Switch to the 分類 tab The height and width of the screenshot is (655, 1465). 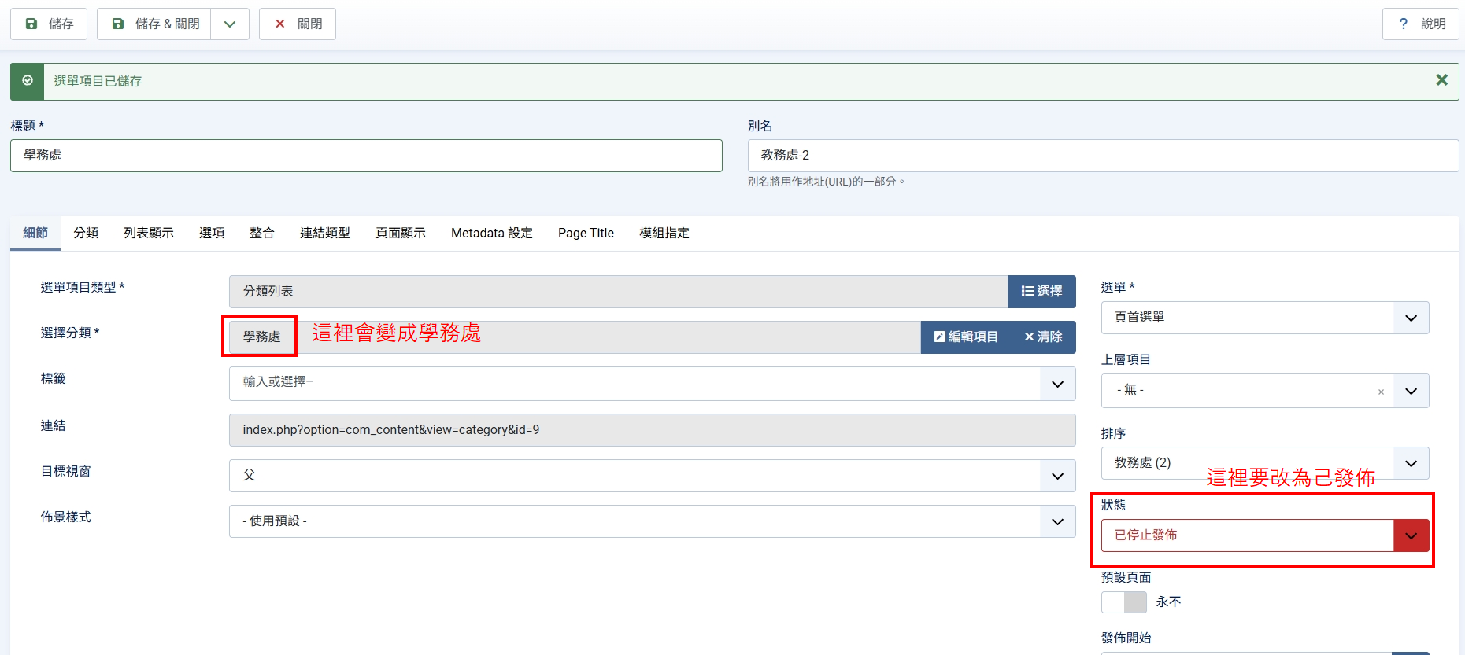click(86, 233)
